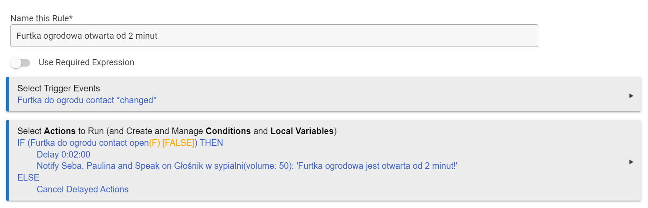The image size is (648, 208).
Task: Open the Notify Seba, Paulina and Speak action
Action: click(247, 166)
